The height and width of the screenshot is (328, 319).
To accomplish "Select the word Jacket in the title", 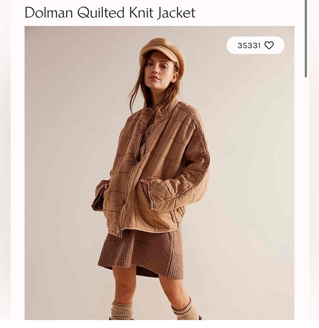I will click(176, 13).
